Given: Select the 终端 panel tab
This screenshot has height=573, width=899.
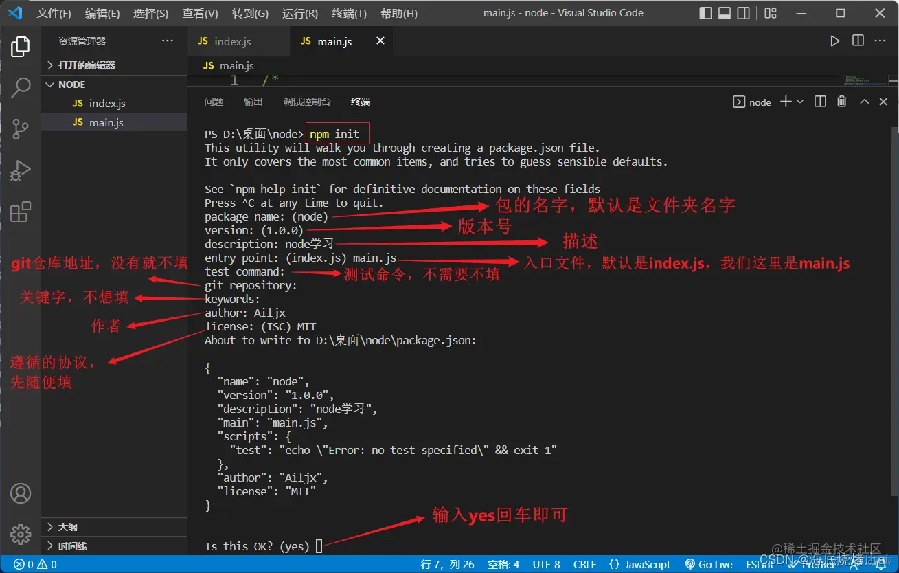Looking at the screenshot, I should tap(361, 102).
